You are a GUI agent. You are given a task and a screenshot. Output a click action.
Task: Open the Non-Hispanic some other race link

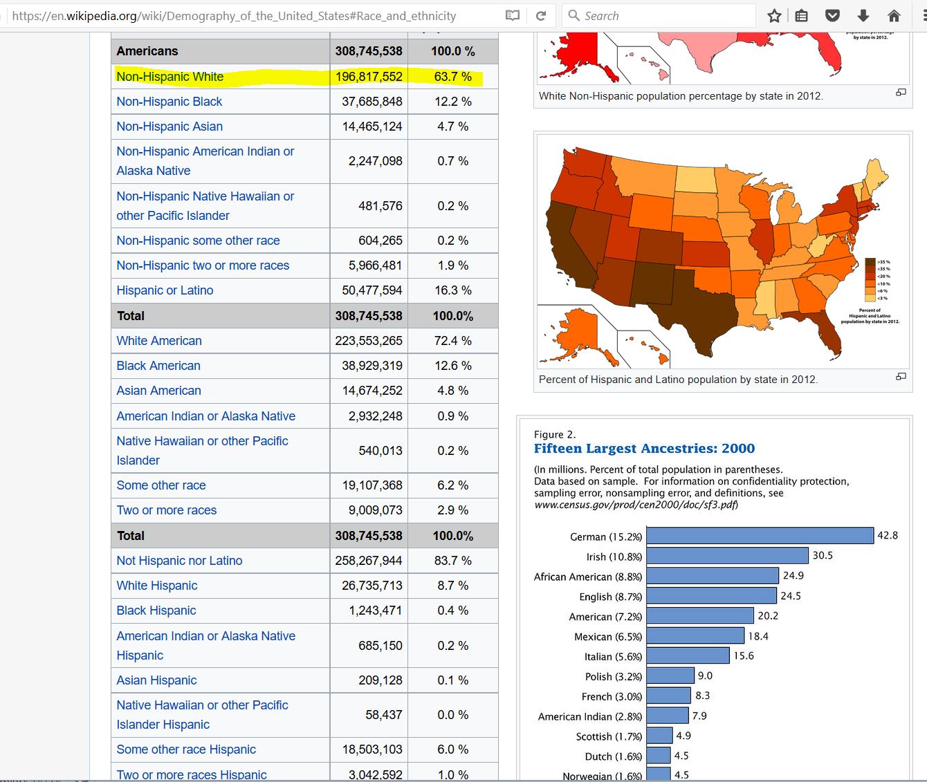point(198,241)
